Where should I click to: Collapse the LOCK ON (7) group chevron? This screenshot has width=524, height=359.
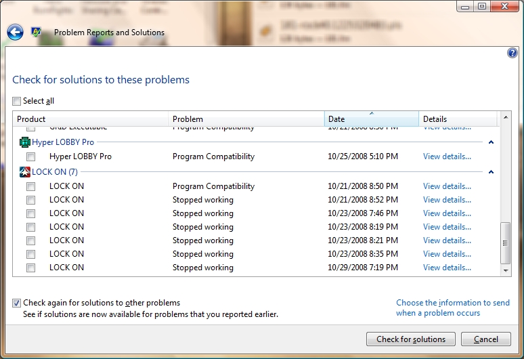[491, 172]
